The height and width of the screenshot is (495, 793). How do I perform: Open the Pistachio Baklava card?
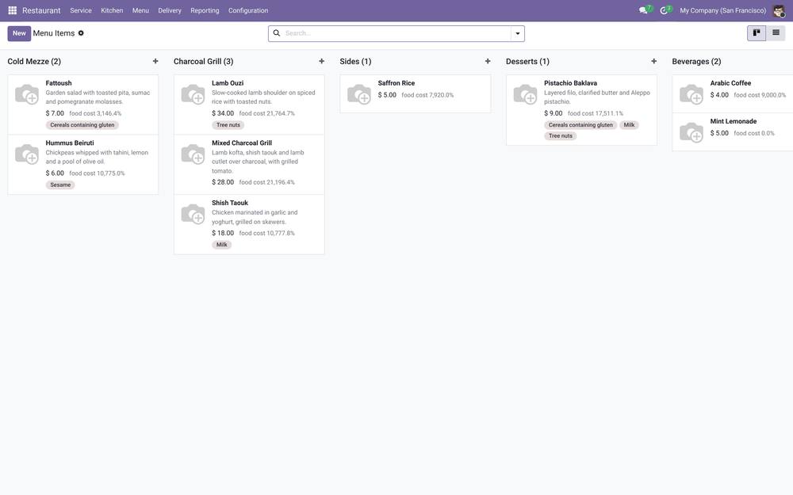click(581, 110)
